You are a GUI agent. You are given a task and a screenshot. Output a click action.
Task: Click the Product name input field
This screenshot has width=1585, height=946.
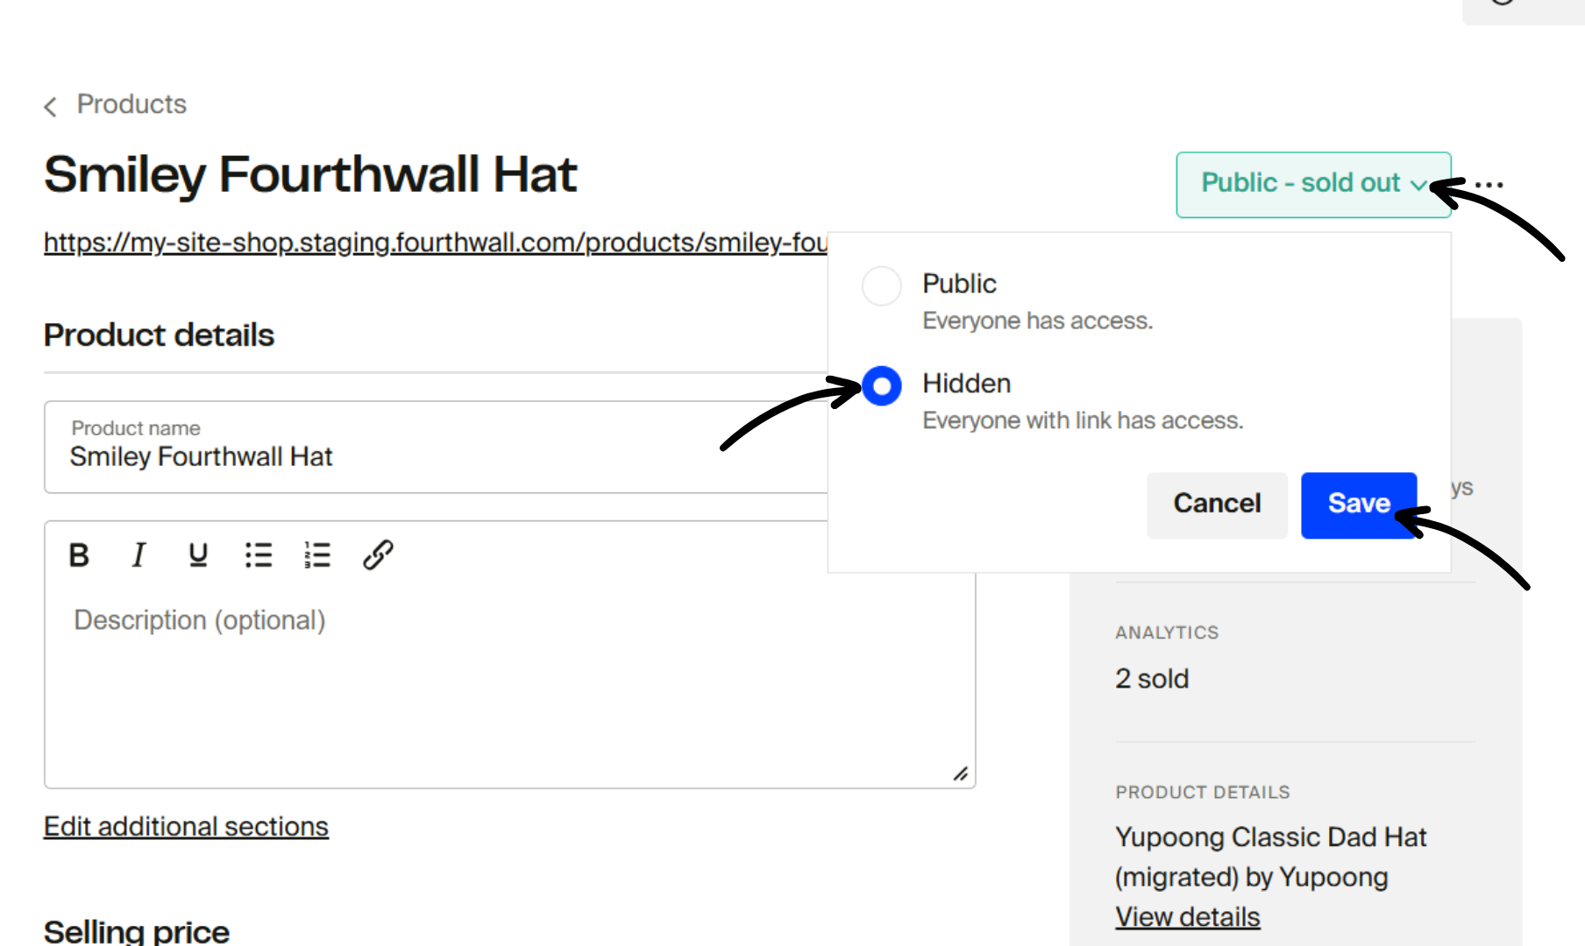351,456
